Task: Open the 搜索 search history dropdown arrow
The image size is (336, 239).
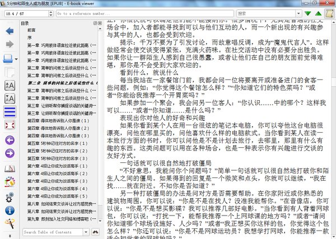Action: [x=298, y=13]
